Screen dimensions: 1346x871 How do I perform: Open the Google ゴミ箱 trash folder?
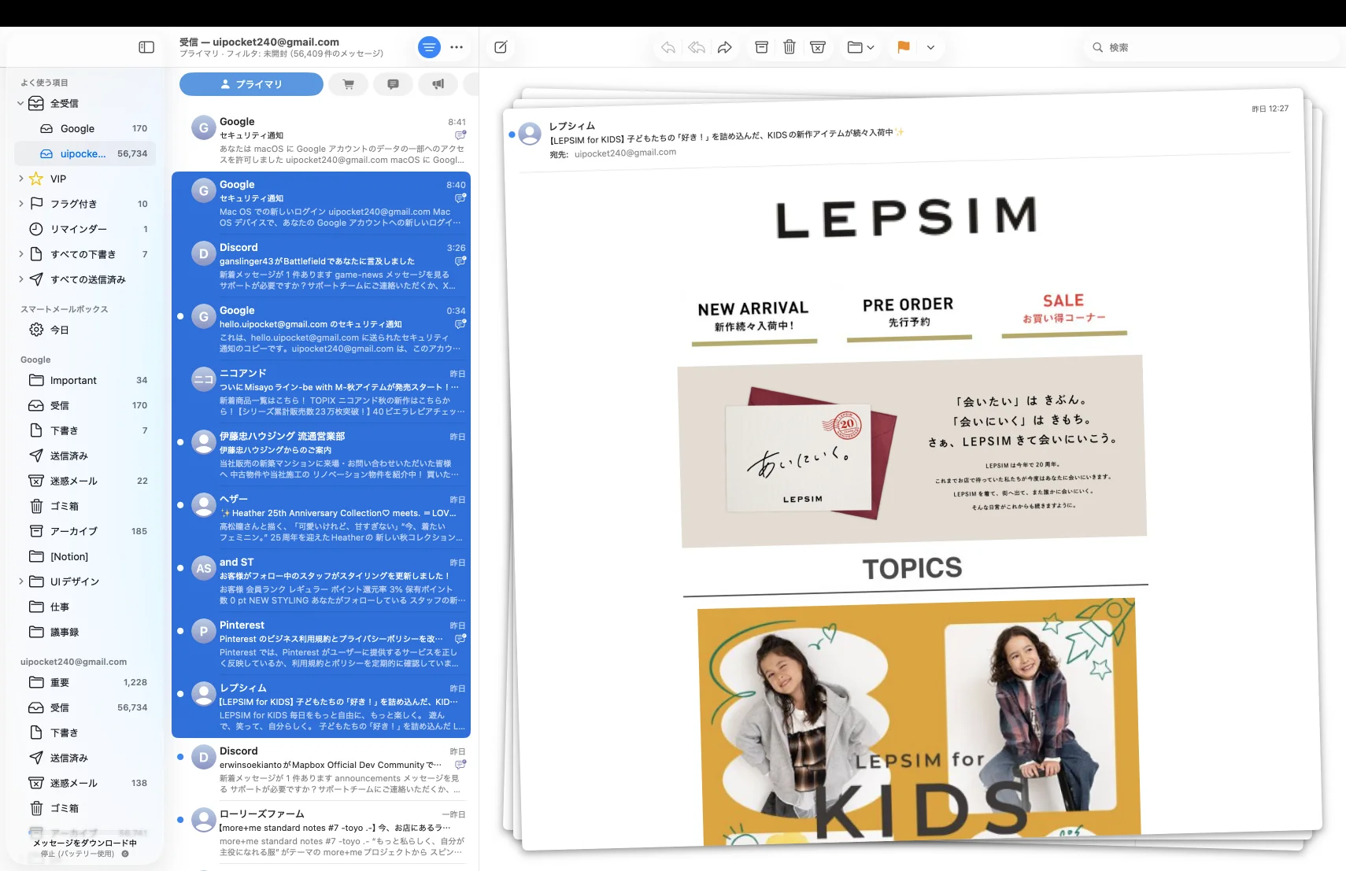(x=85, y=506)
